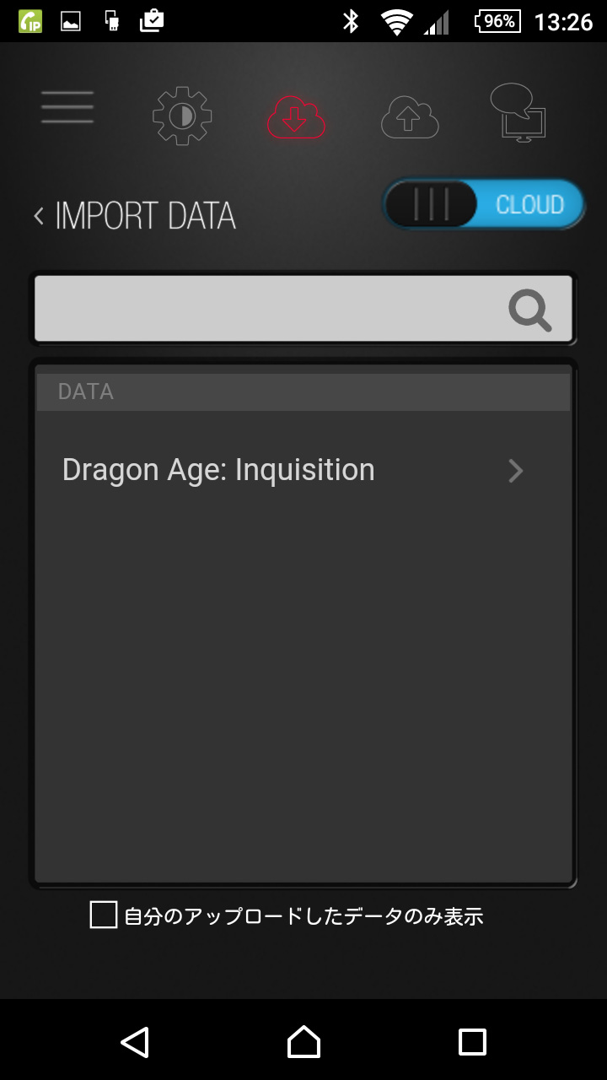The height and width of the screenshot is (1080, 607).
Task: Open the chat and monitor icon
Action: [518, 113]
